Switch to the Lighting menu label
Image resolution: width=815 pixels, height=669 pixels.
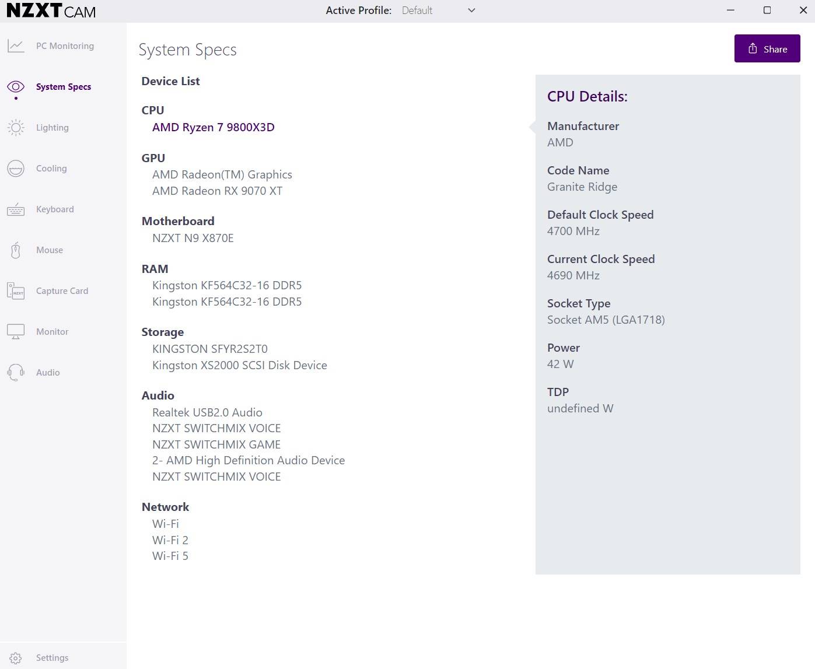pyautogui.click(x=53, y=128)
